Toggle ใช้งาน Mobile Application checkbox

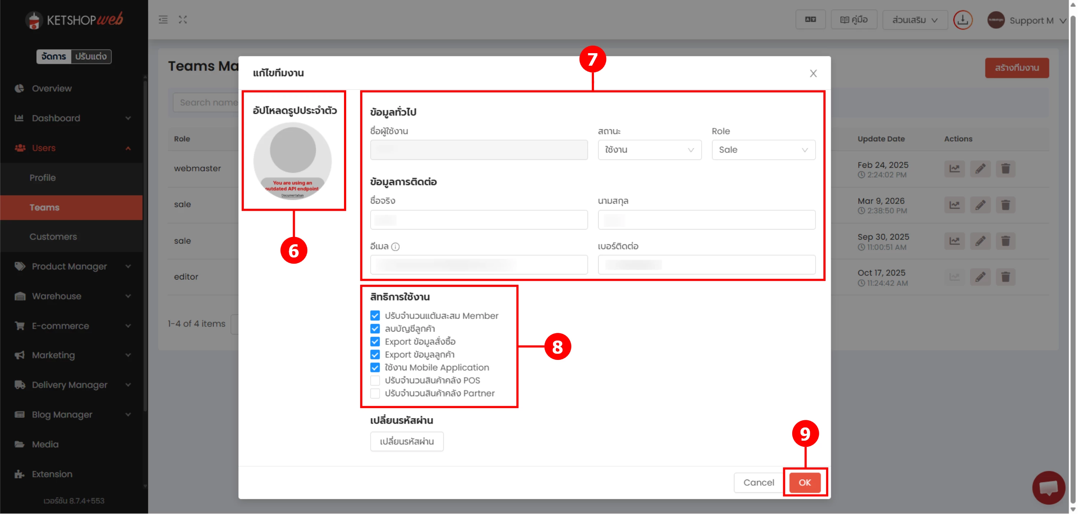375,367
